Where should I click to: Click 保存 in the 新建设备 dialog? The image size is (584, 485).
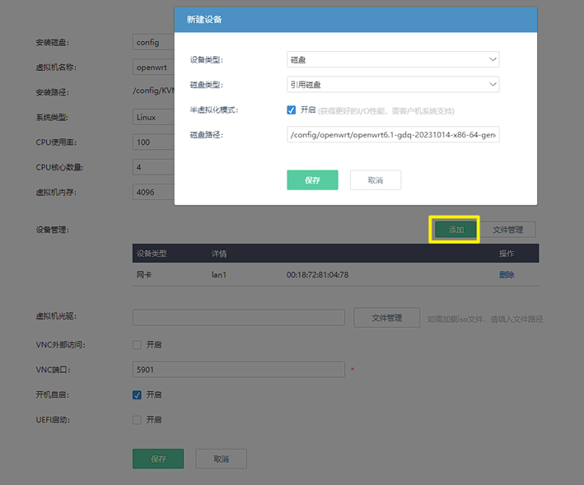click(312, 180)
